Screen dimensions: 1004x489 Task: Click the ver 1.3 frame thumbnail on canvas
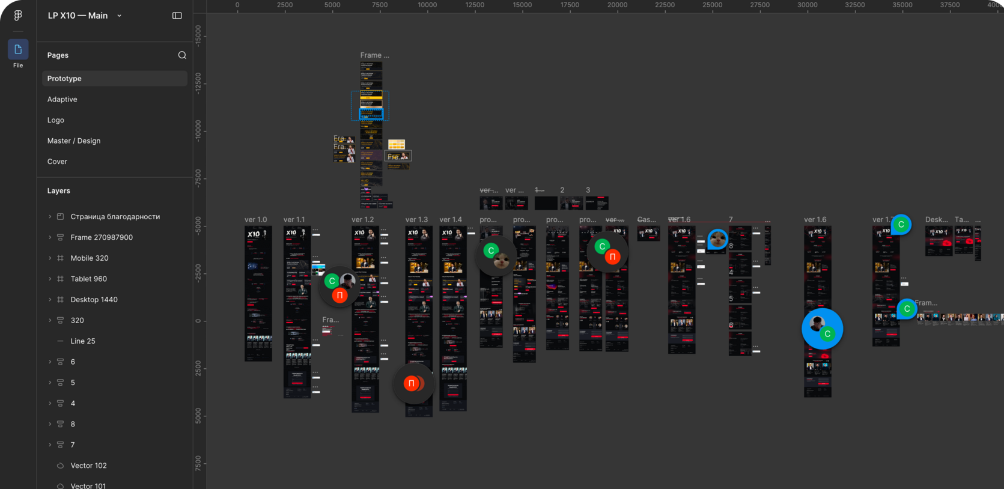tap(419, 321)
